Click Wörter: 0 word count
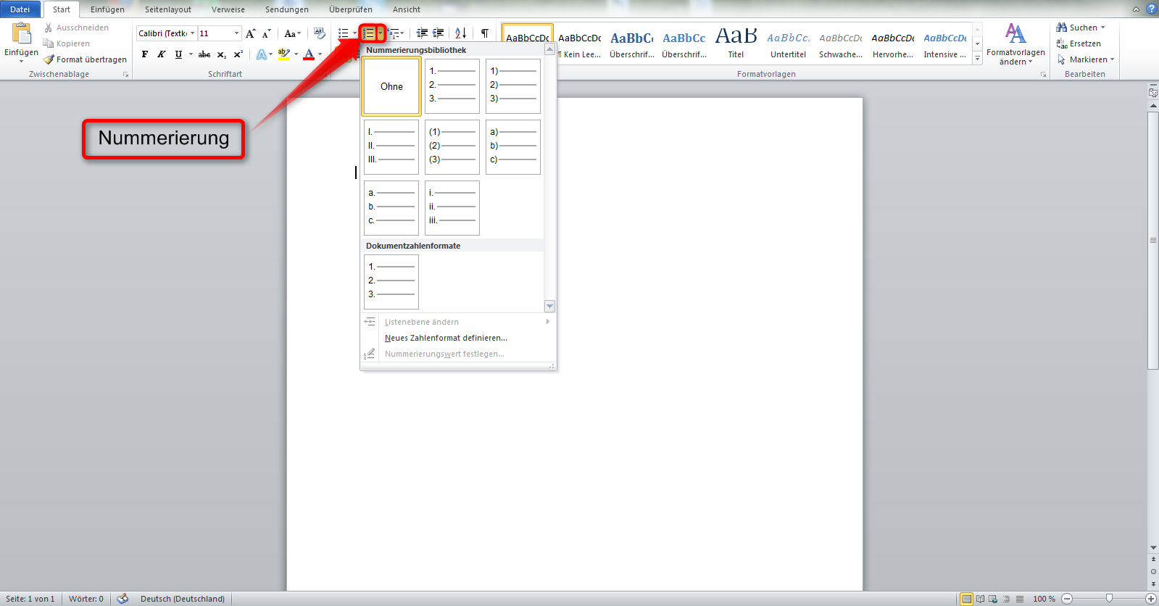 click(x=86, y=599)
